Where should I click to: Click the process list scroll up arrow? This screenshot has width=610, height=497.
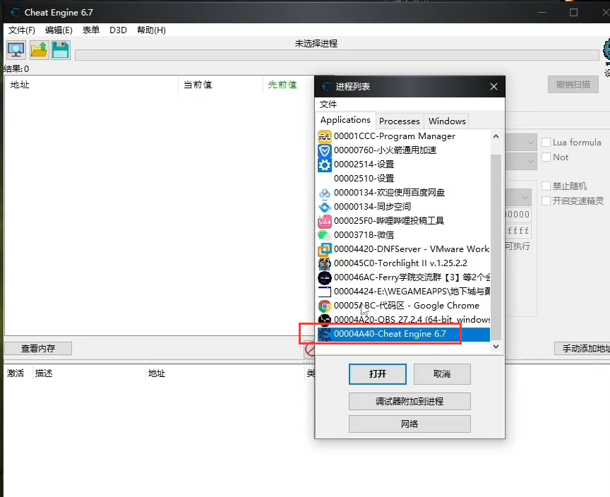tap(496, 136)
